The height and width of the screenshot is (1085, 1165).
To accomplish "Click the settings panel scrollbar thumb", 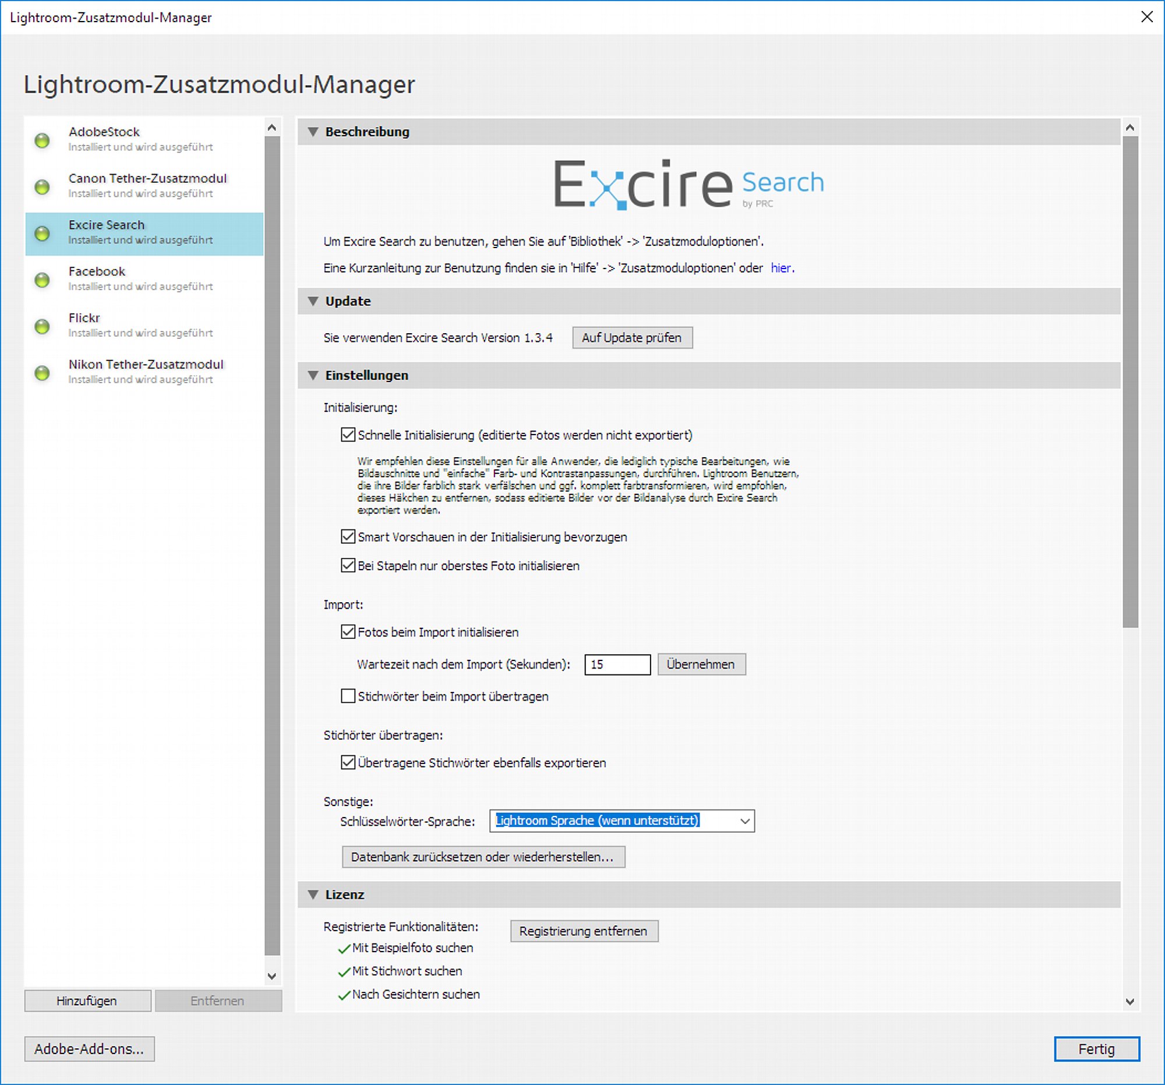I will (x=1131, y=382).
